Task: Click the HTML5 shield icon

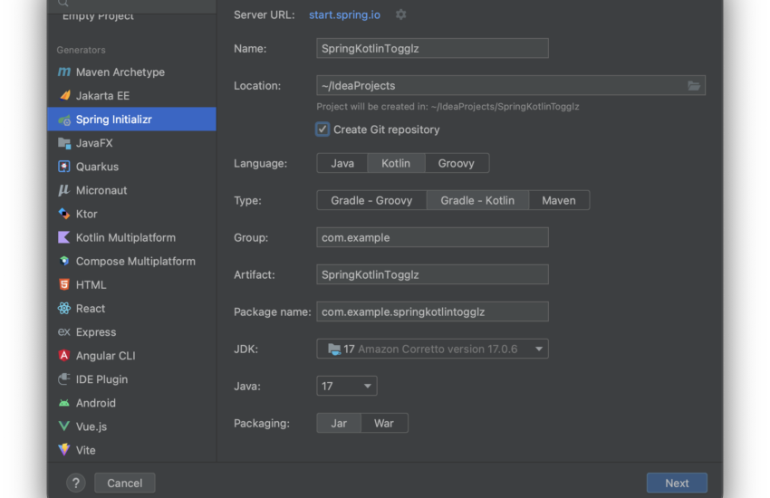Action: click(x=63, y=284)
